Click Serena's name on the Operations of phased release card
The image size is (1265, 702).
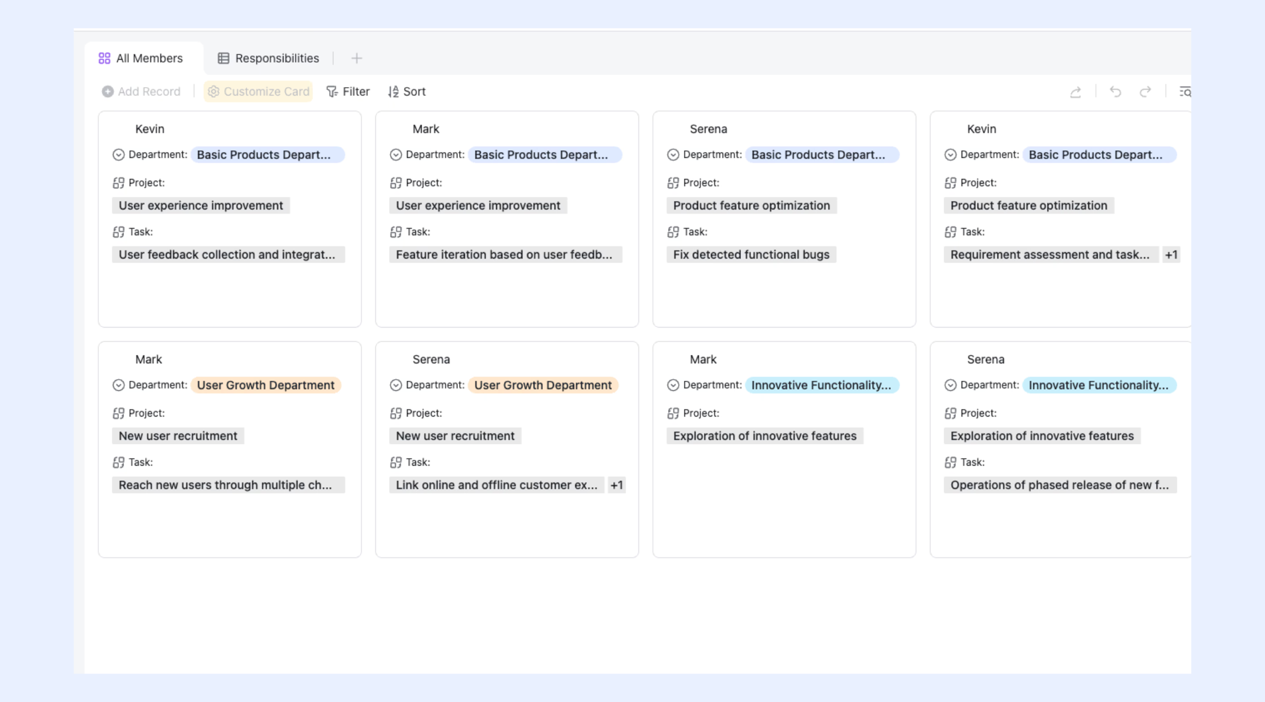coord(986,360)
